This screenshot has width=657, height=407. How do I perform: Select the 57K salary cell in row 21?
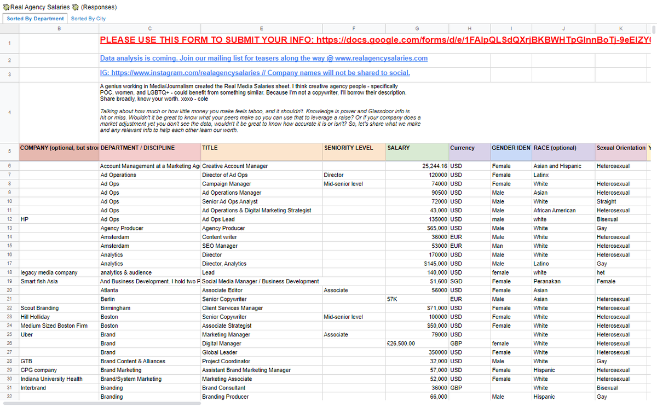click(417, 299)
